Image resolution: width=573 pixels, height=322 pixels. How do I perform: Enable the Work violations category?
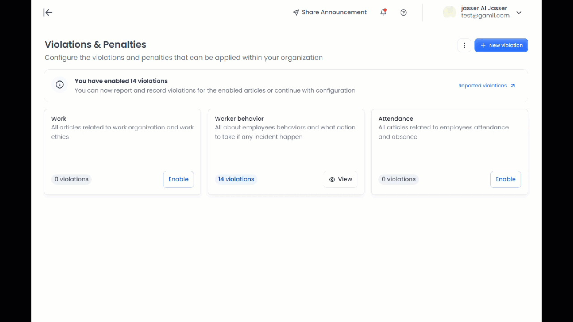(x=178, y=179)
